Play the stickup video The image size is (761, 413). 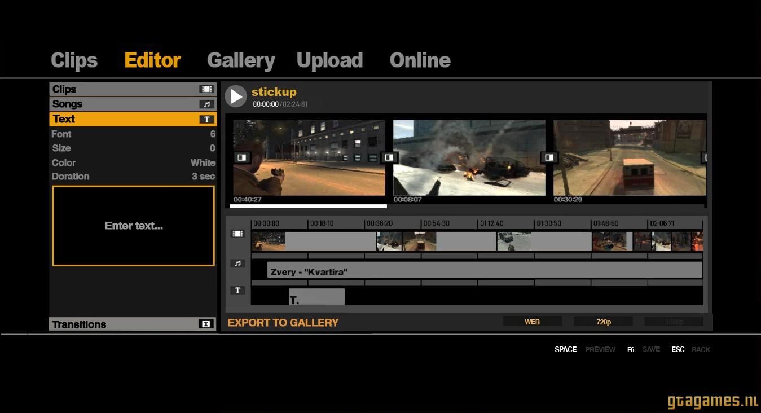(x=236, y=96)
